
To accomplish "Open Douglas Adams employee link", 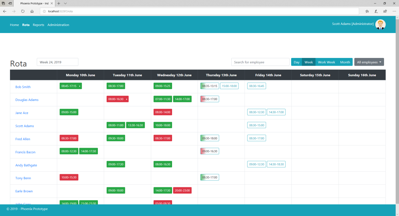I will [27, 100].
